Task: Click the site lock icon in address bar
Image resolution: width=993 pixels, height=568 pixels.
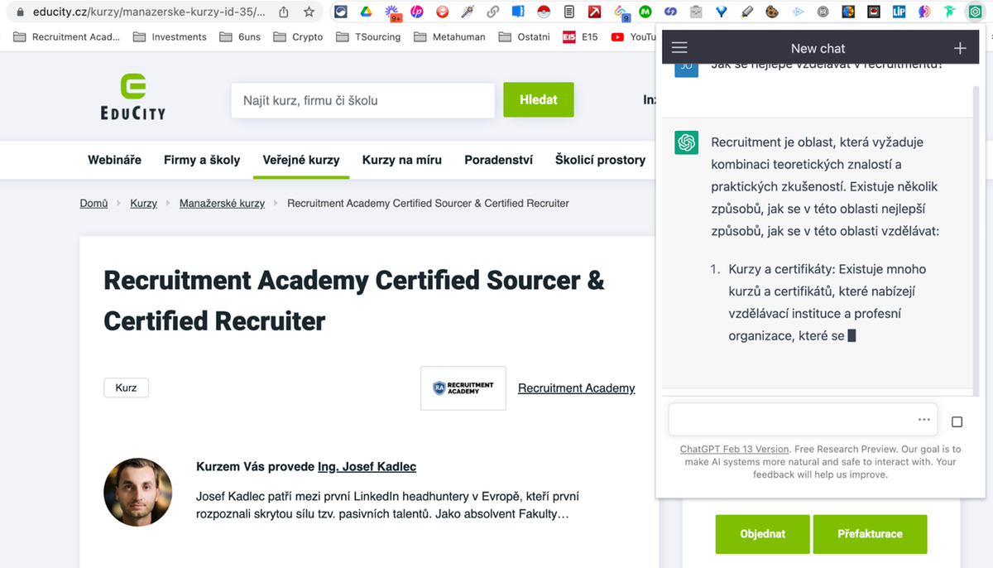Action: click(x=20, y=12)
